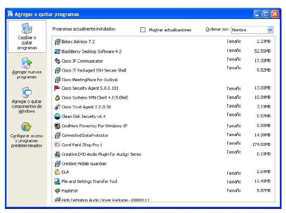Click the title bar window icon
The width and height of the screenshot is (286, 213).
10,14
